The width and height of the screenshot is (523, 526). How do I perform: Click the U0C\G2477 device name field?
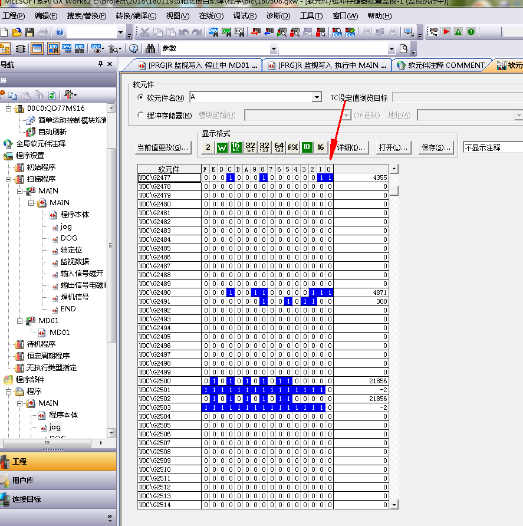[x=169, y=177]
